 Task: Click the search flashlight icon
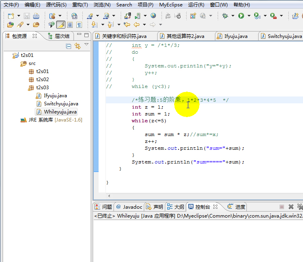(x=20, y=25)
